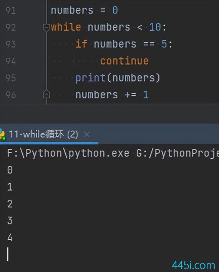Place cursor at the console input caret
Image resolution: width=219 pixels, height=272 pixels.
coord(8,254)
